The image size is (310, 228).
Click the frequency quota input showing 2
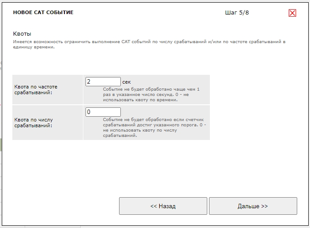[x=103, y=82]
